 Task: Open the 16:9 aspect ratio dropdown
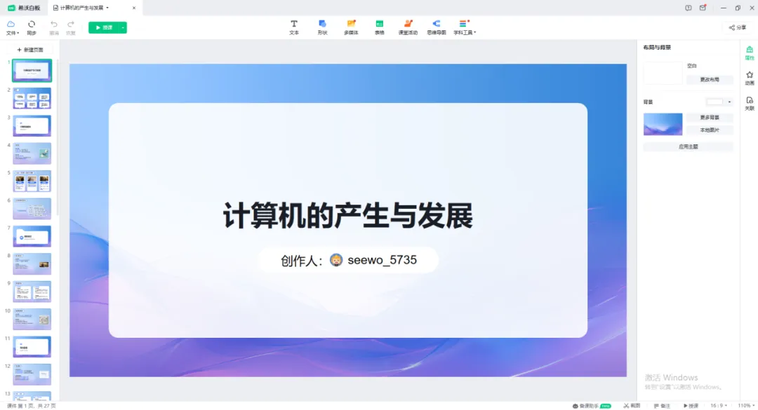719,406
